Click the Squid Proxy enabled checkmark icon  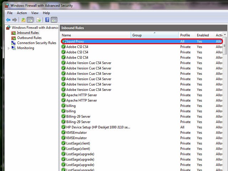pyautogui.click(x=63, y=41)
